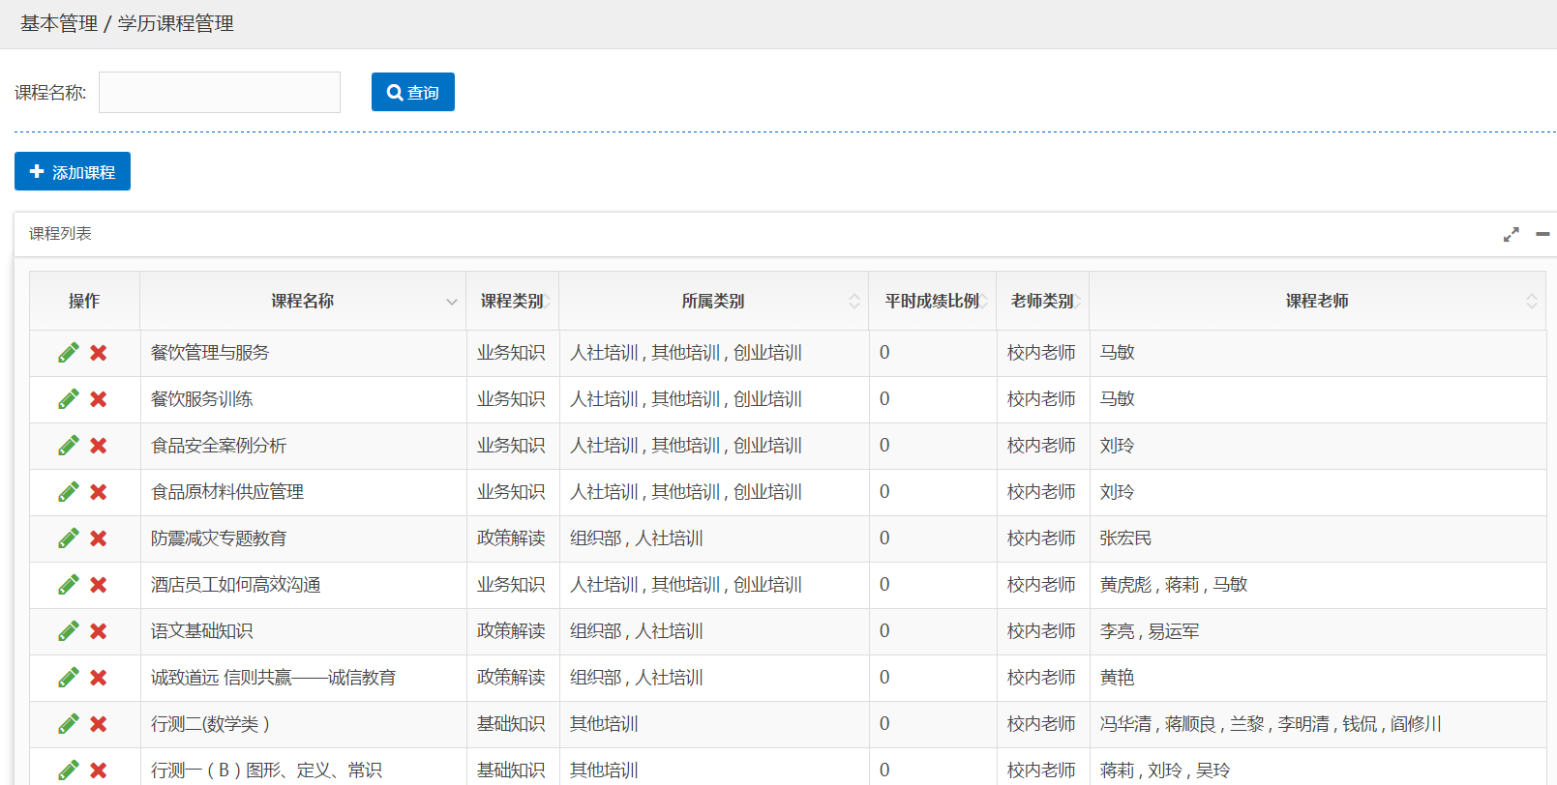The image size is (1557, 785).
Task: Collapse the 课程列表 panel with minus icon
Action: coord(1542,234)
